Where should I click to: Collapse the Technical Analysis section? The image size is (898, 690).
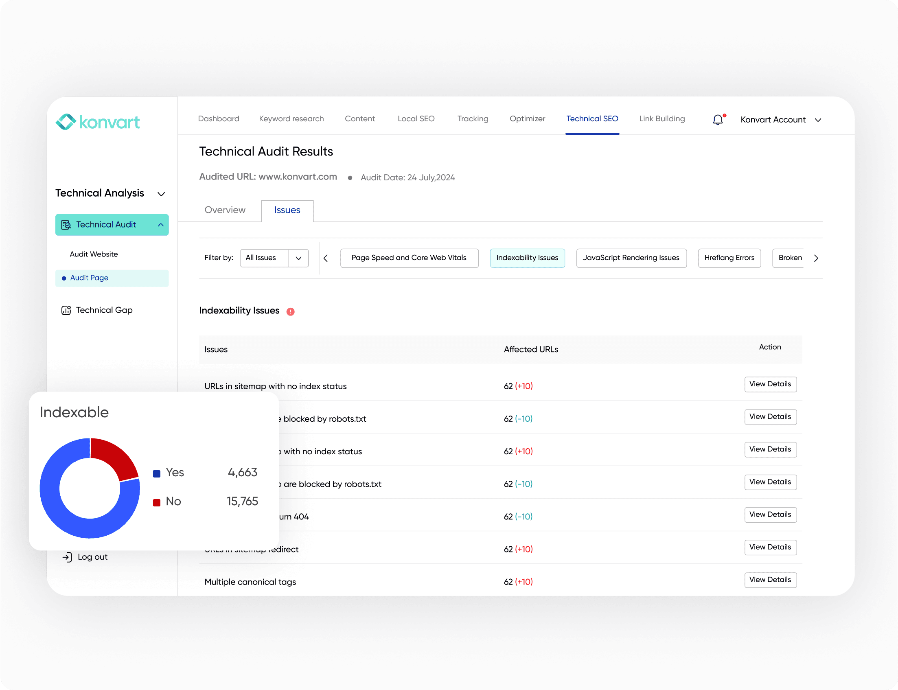tap(161, 194)
